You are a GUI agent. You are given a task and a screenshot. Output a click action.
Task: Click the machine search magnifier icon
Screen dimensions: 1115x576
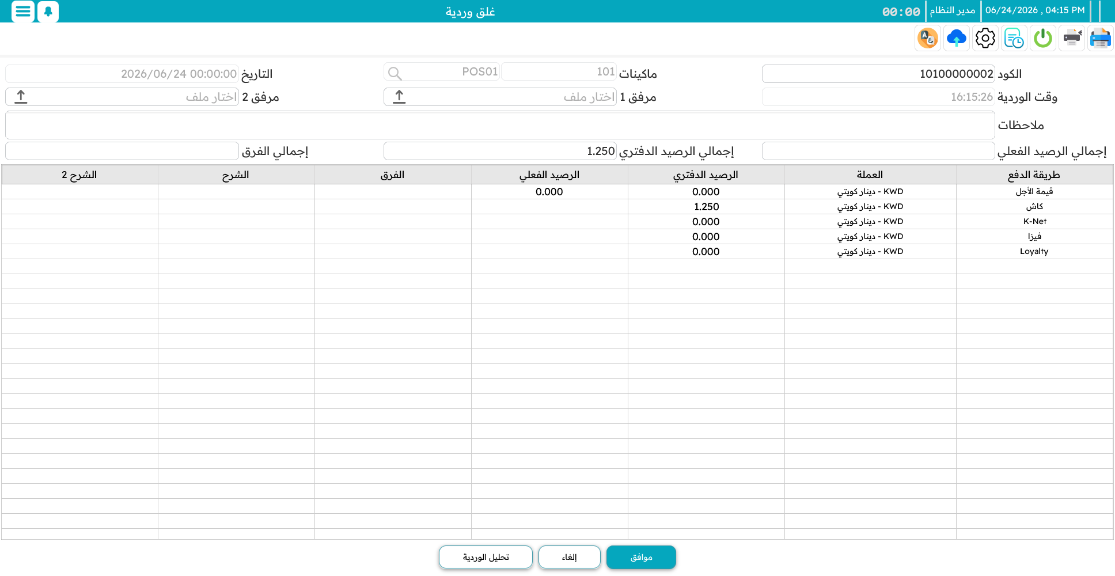[x=395, y=73]
